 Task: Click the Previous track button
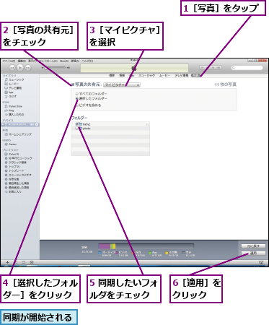(x=12, y=68)
